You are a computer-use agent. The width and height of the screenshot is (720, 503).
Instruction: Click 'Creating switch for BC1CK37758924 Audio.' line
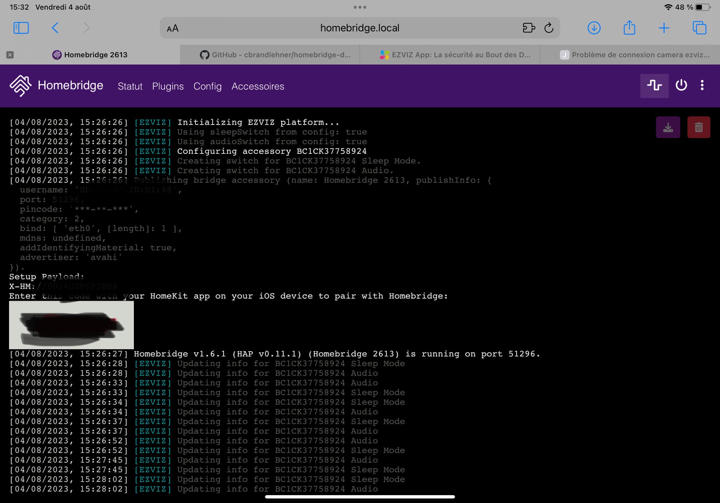[201, 171]
